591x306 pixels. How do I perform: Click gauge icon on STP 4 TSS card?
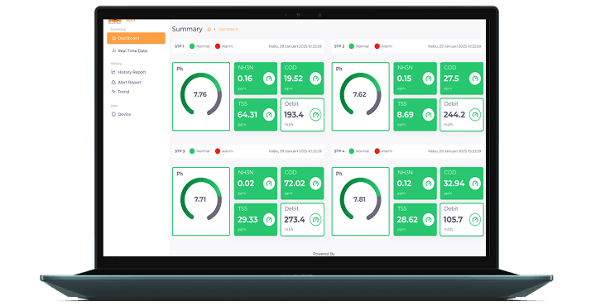(x=428, y=219)
